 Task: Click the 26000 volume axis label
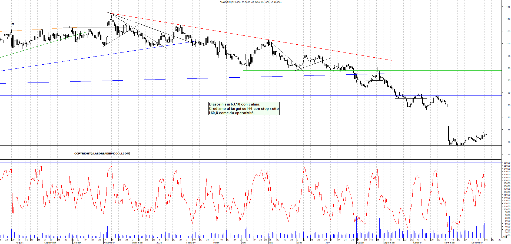[x=507, y=163]
